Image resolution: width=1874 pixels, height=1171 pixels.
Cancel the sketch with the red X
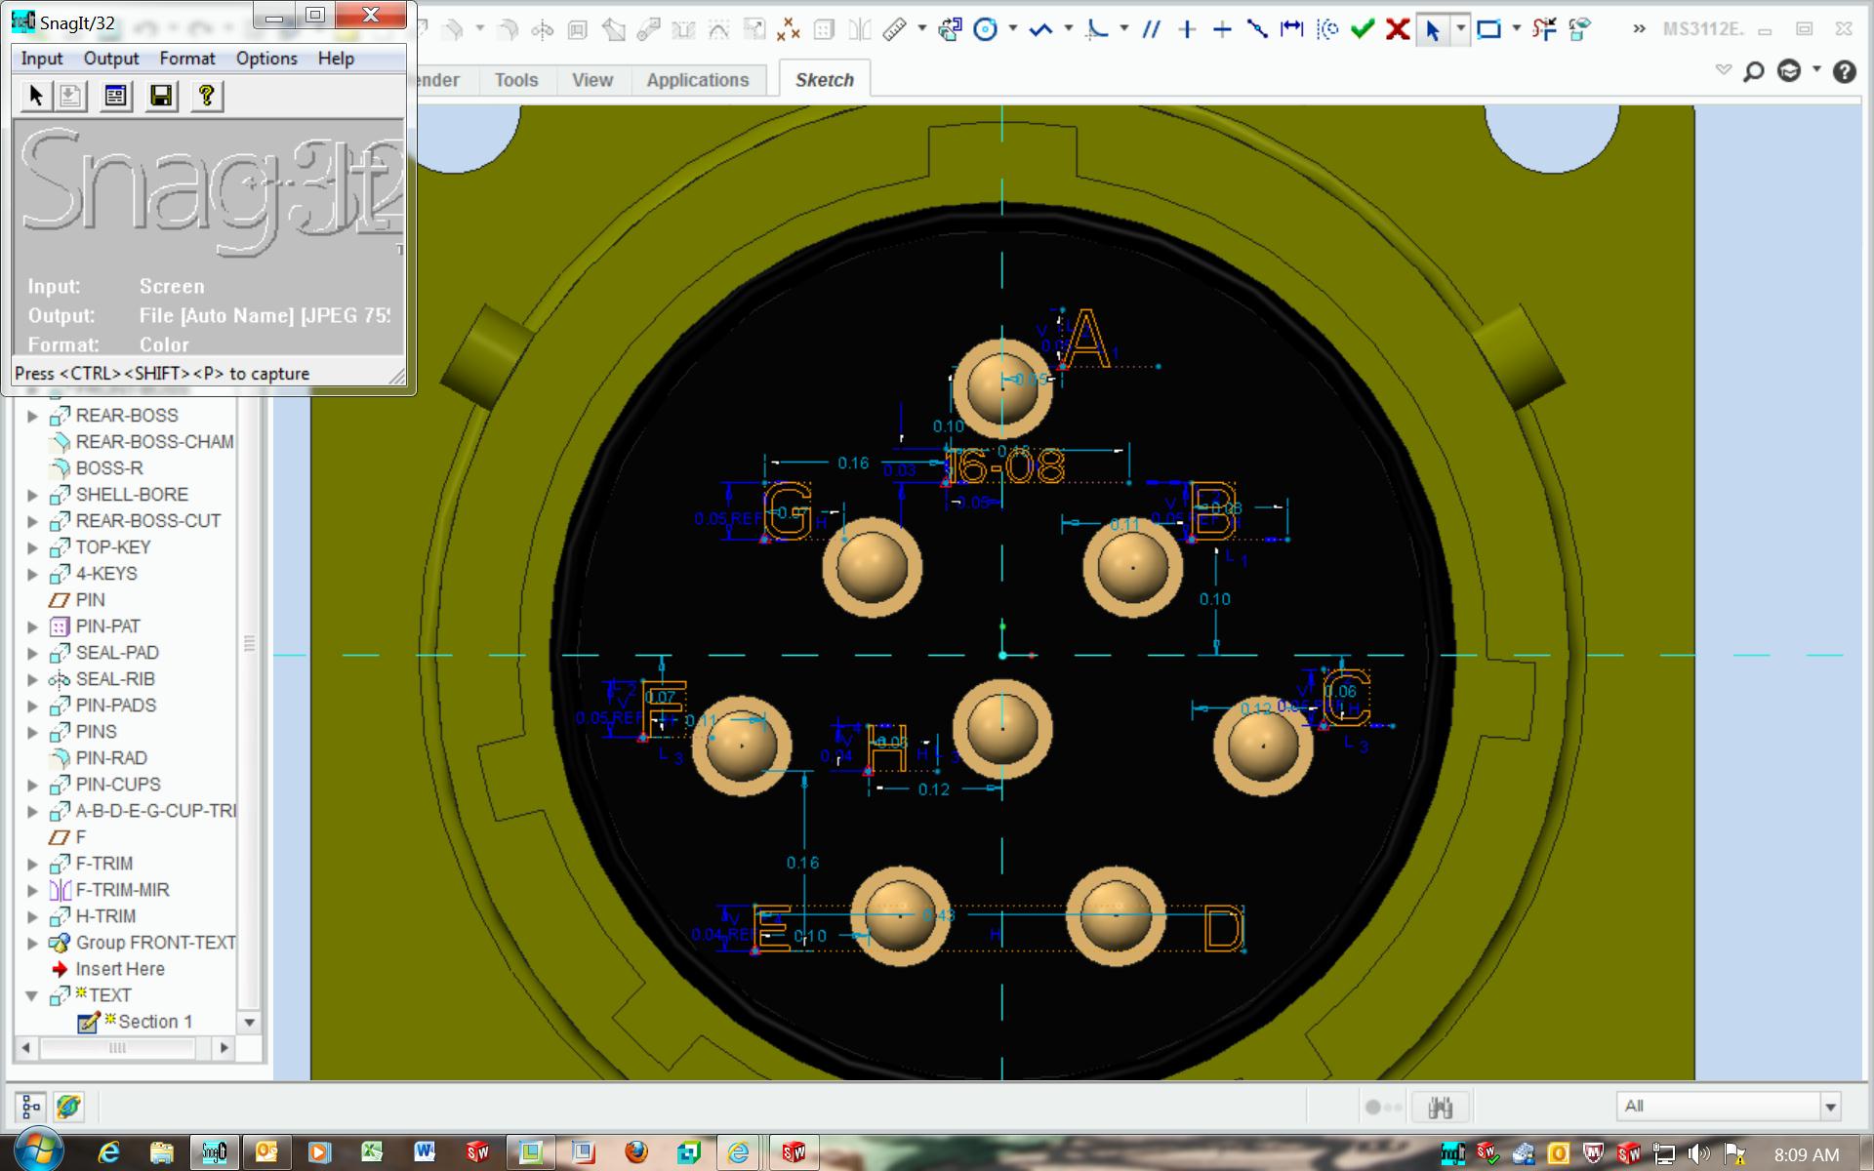(1398, 29)
